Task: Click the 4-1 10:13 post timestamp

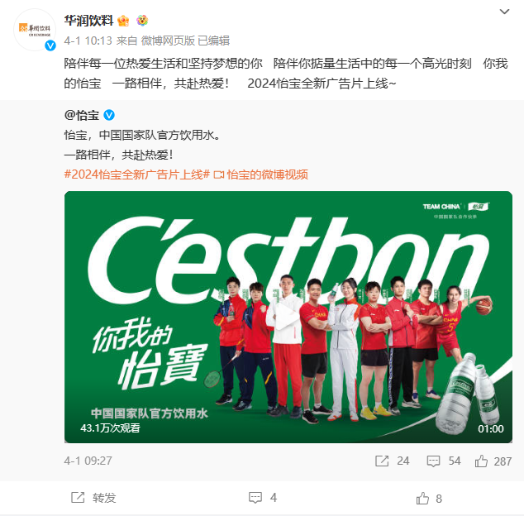Action: click(88, 41)
